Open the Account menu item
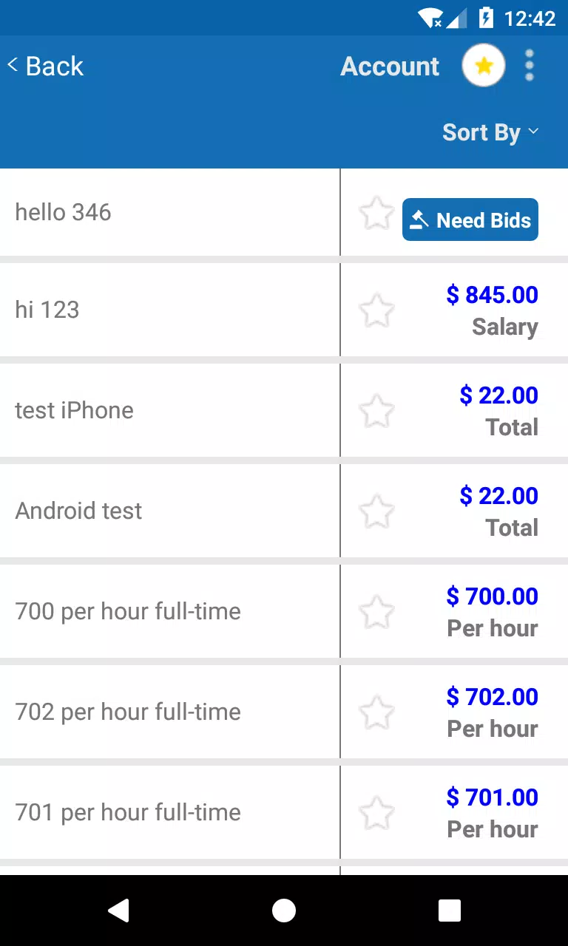 (x=390, y=67)
